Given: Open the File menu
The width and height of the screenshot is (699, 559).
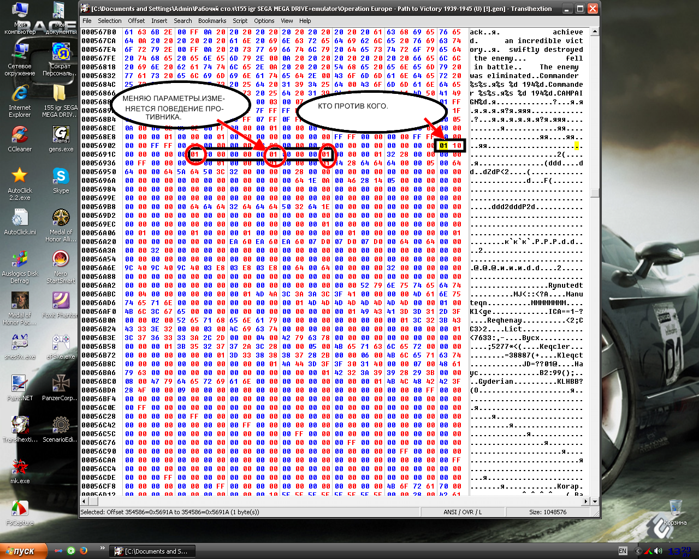Looking at the screenshot, I should tap(87, 21).
